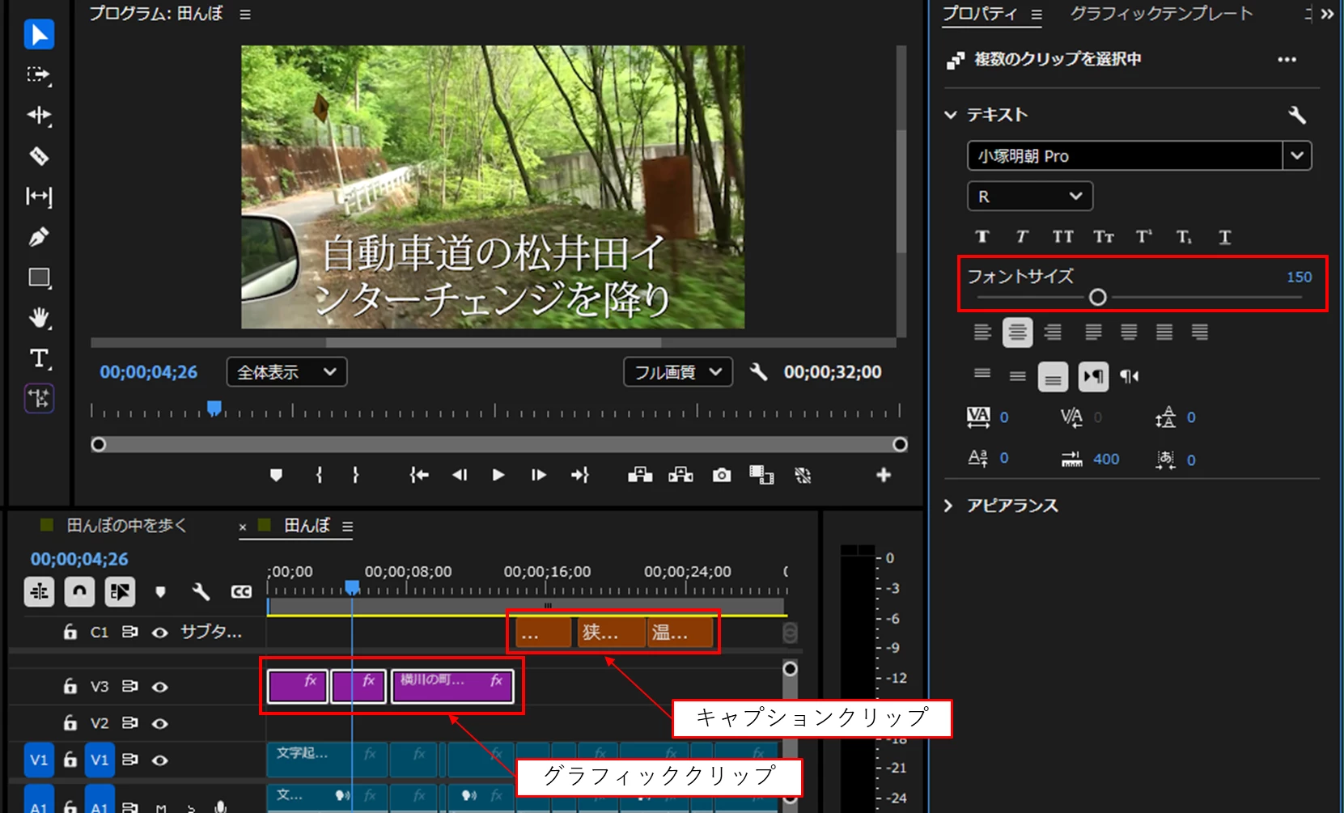Toggle linked selection in timeline

click(x=120, y=591)
